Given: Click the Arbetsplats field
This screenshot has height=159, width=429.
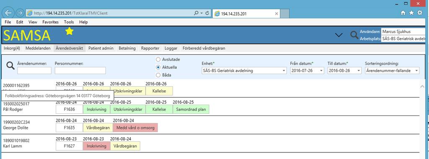Looking at the screenshot, I should pos(404,39).
